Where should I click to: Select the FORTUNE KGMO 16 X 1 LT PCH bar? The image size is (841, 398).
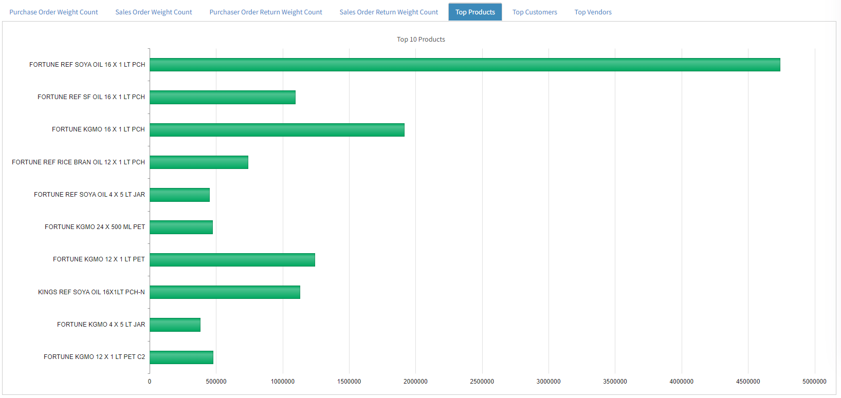pyautogui.click(x=277, y=130)
